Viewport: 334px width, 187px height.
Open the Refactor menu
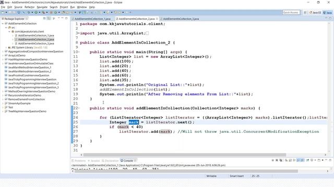pyautogui.click(x=29, y=7)
